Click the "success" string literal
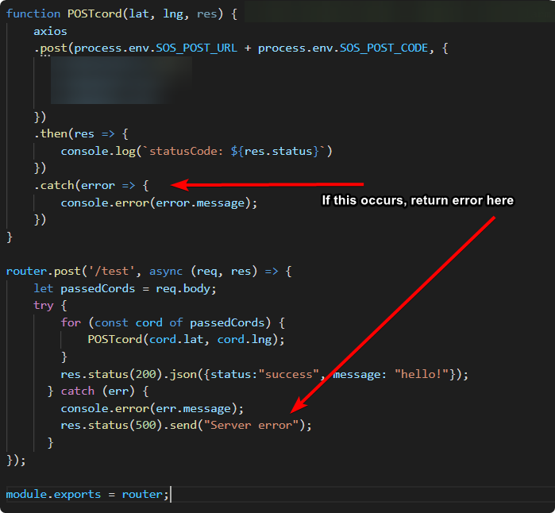 pyautogui.click(x=289, y=374)
